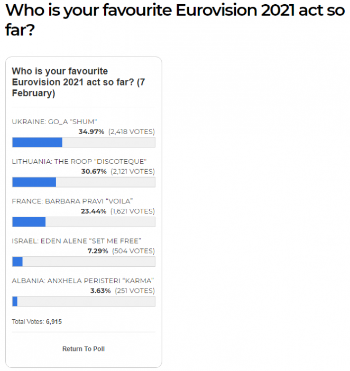Select the Lithuania: The Roop "Discoteque" label
Image resolution: width=350 pixels, height=371 pixels.
pyautogui.click(x=79, y=161)
